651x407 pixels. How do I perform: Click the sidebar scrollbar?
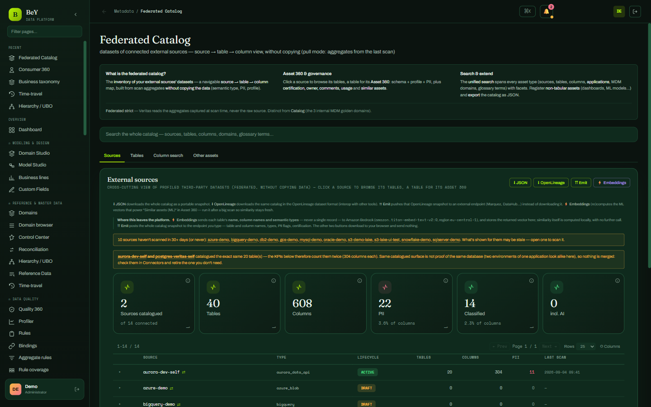[85, 88]
